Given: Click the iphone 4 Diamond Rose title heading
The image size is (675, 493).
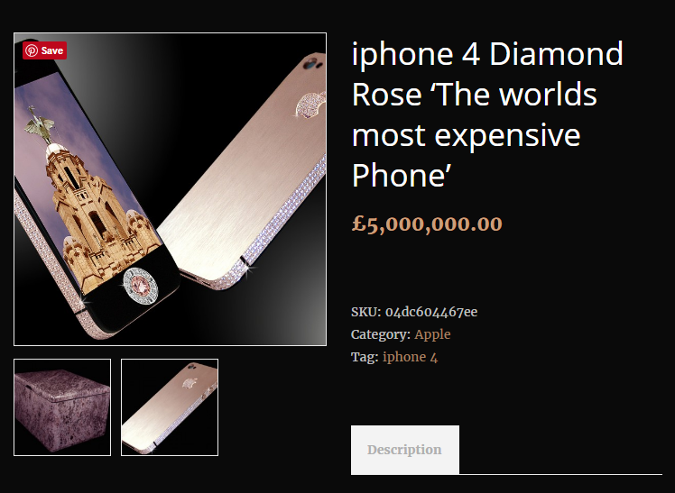Looking at the screenshot, I should [x=487, y=114].
